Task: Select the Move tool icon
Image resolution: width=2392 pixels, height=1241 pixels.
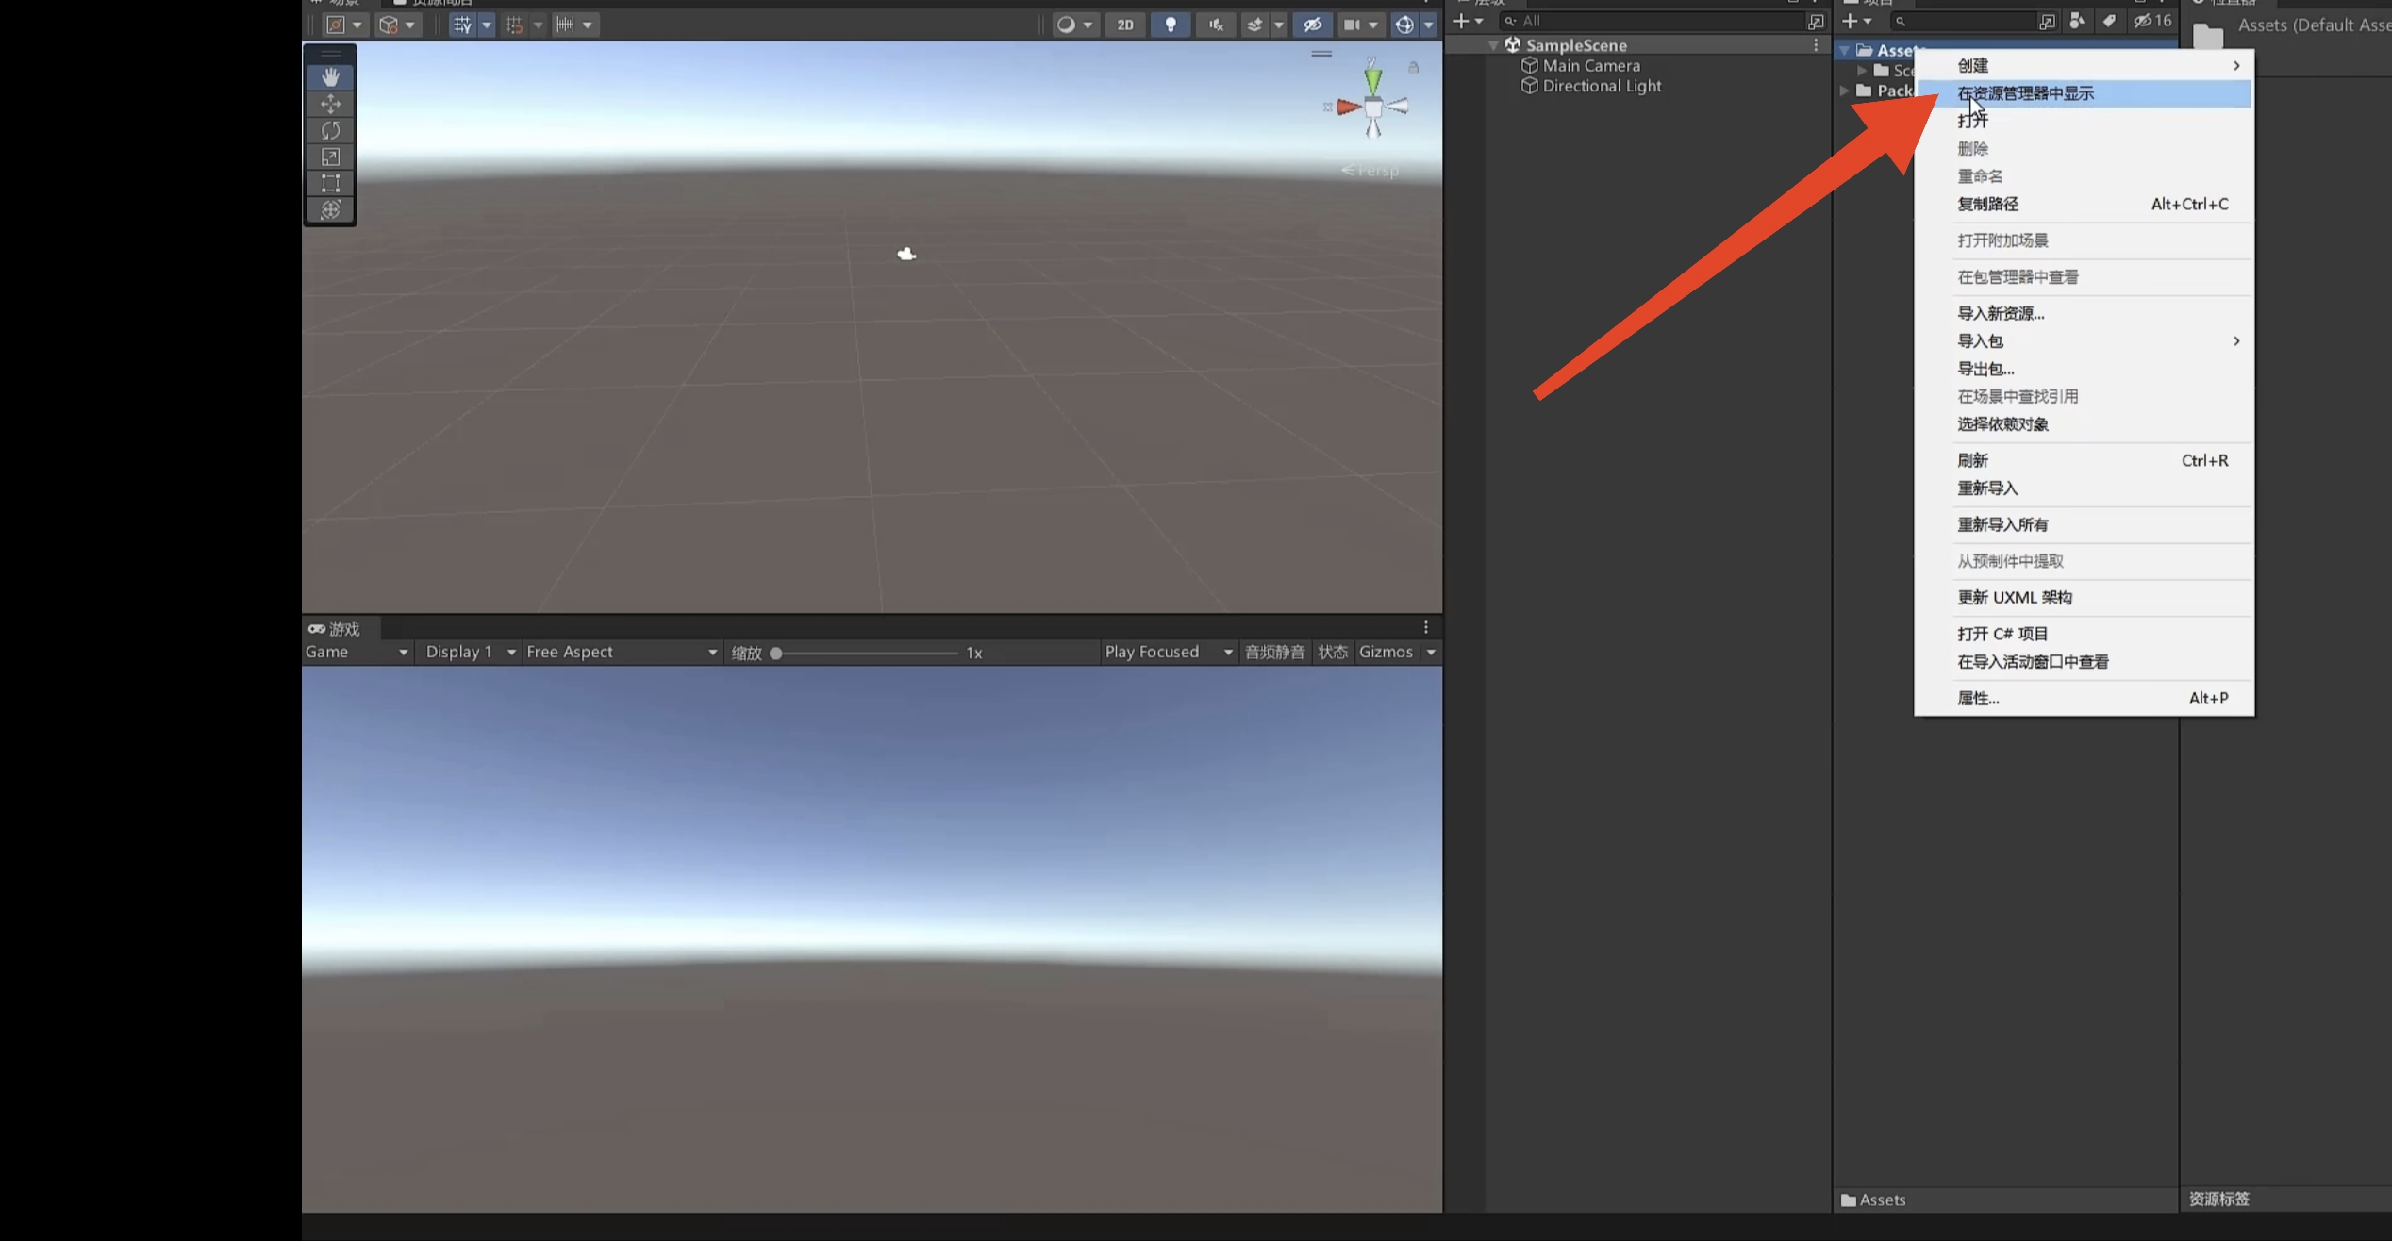Action: pos(329,101)
